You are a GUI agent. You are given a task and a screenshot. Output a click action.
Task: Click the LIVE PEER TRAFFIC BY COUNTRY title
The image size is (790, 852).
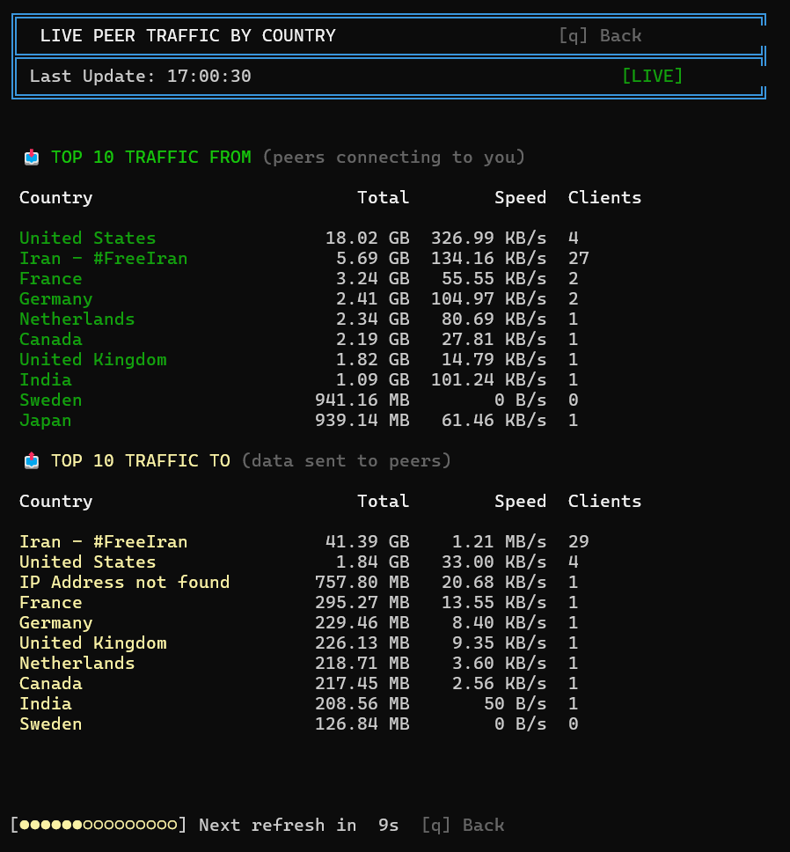point(187,36)
